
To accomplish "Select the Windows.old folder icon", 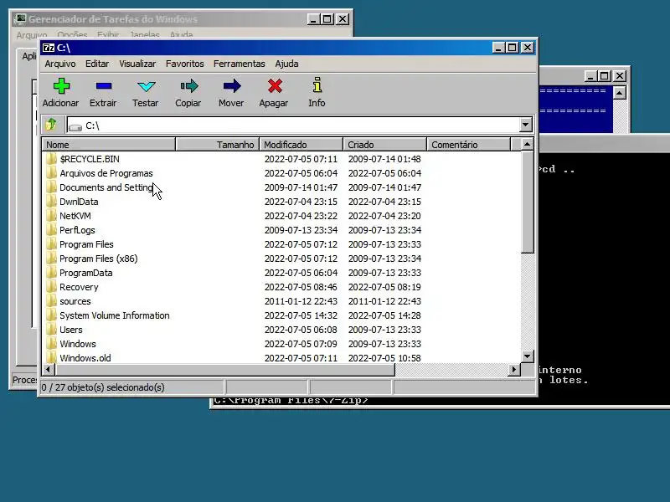I will pos(51,358).
